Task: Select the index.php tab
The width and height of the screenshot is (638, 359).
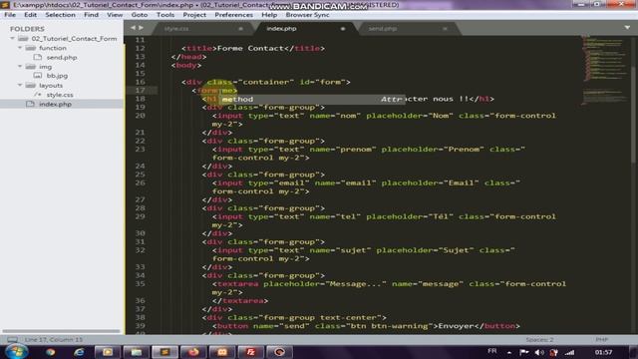Action: (x=281, y=29)
